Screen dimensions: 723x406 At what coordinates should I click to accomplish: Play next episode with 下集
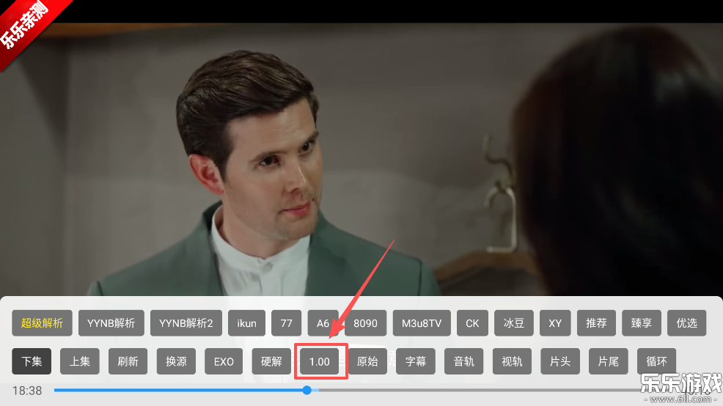click(32, 361)
